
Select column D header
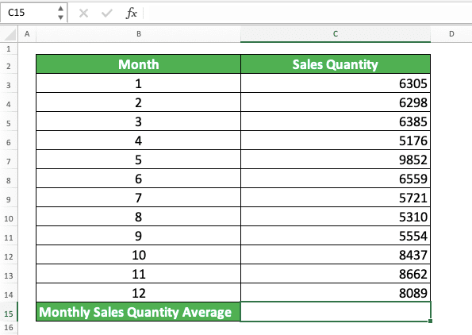coord(451,34)
